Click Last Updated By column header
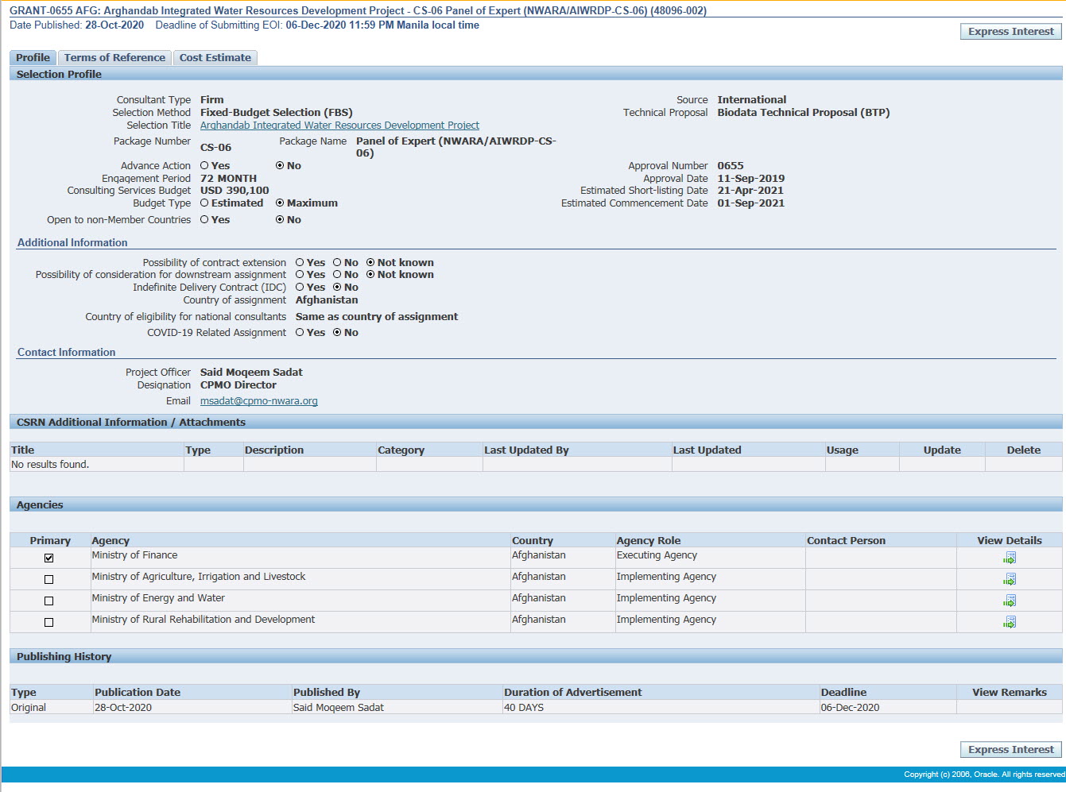1066x792 pixels. (526, 450)
